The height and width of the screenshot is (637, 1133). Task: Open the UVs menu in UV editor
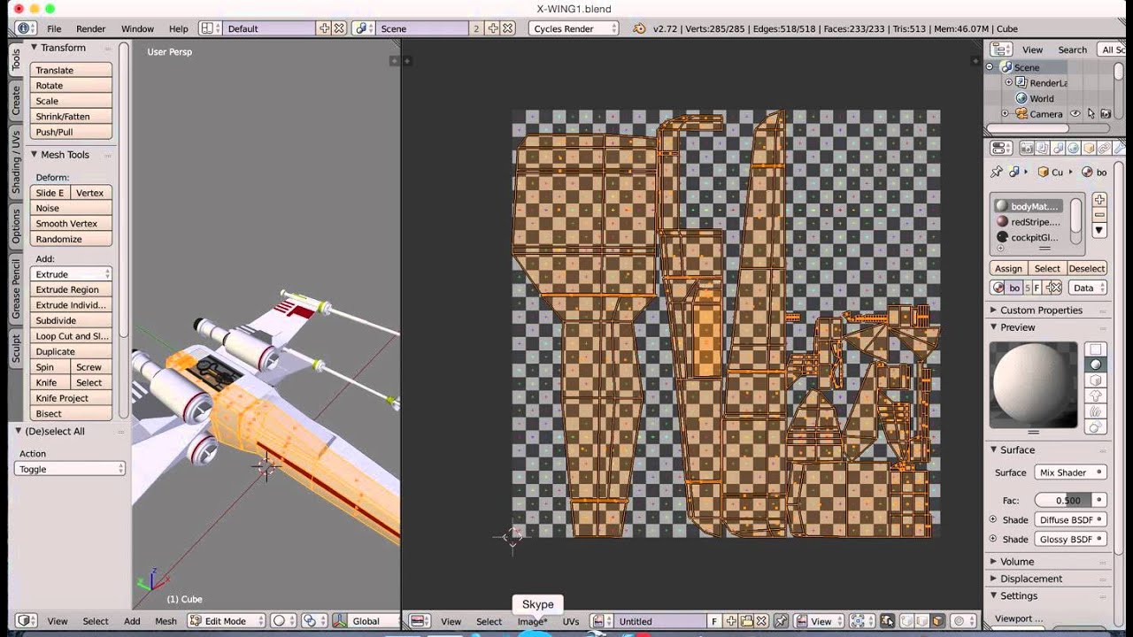click(571, 621)
